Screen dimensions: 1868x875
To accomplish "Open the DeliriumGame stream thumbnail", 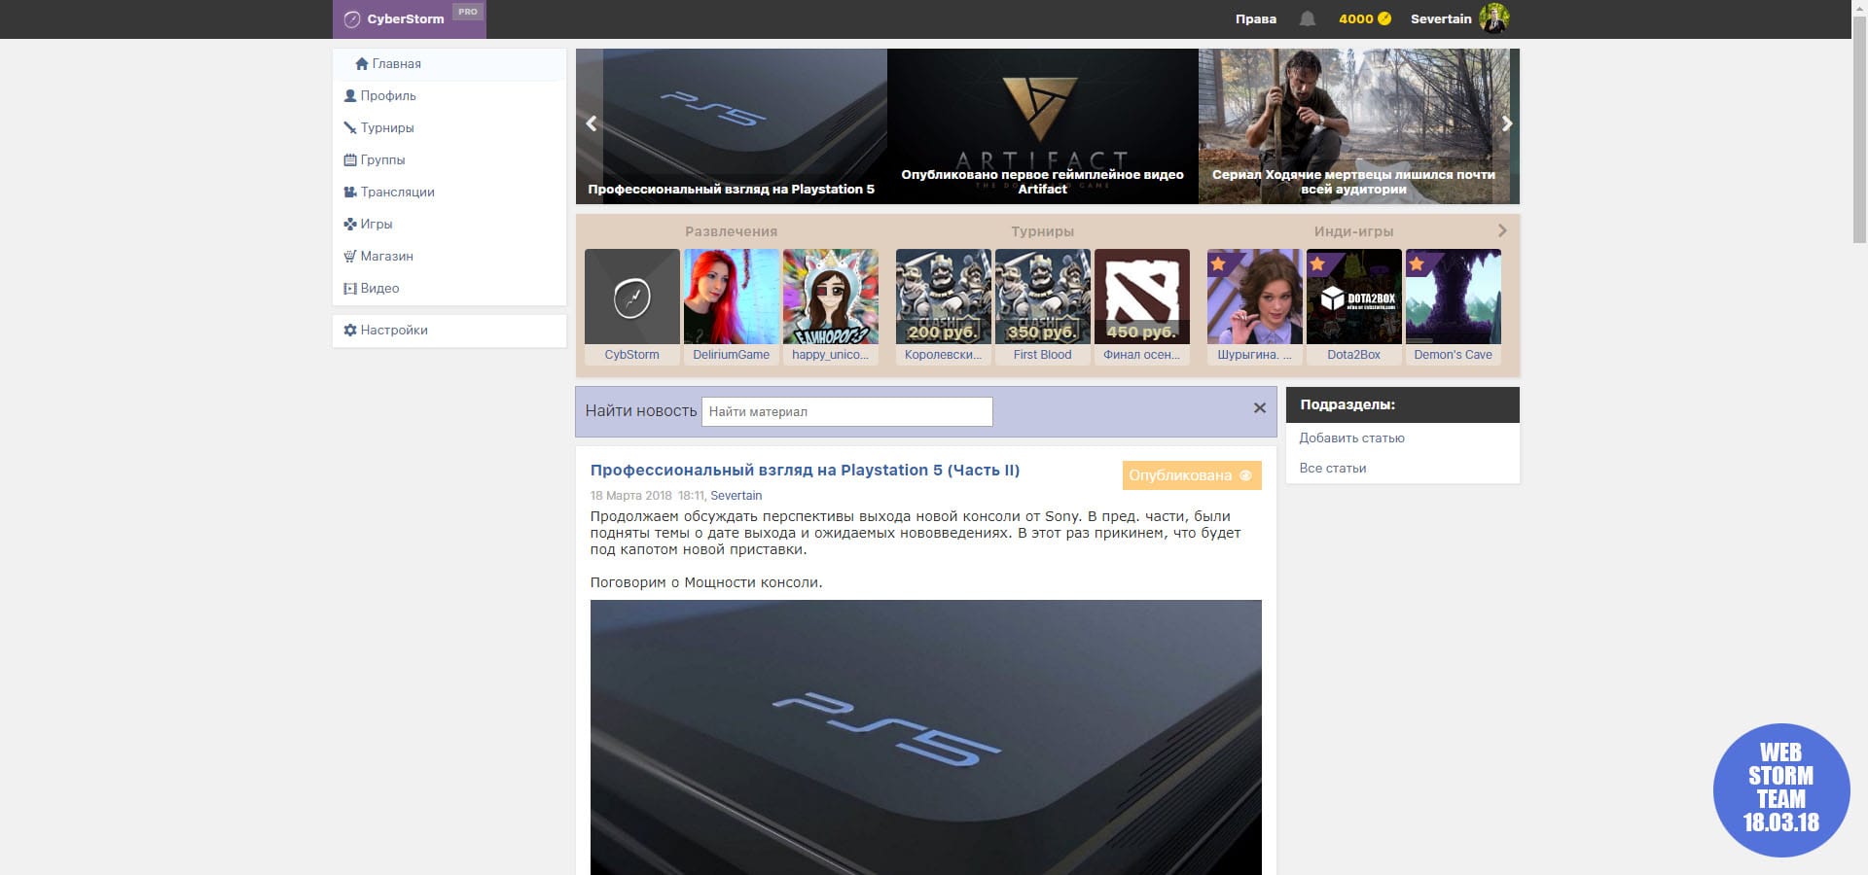I will coord(732,297).
